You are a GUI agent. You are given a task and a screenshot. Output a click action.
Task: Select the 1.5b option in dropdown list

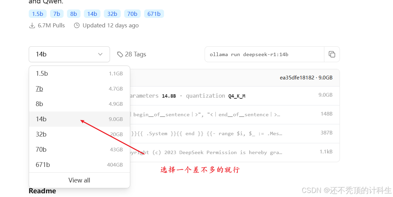[79, 73]
